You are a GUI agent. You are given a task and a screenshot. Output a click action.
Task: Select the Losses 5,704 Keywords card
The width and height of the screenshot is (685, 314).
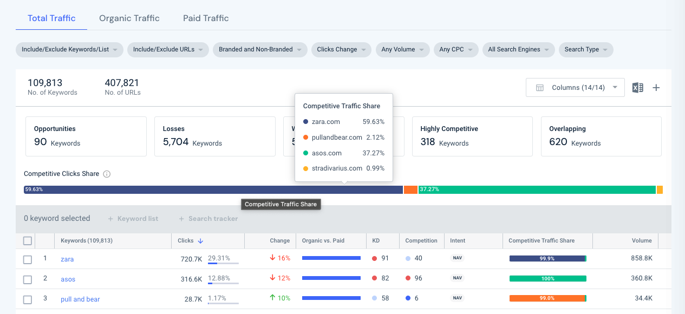coord(215,136)
